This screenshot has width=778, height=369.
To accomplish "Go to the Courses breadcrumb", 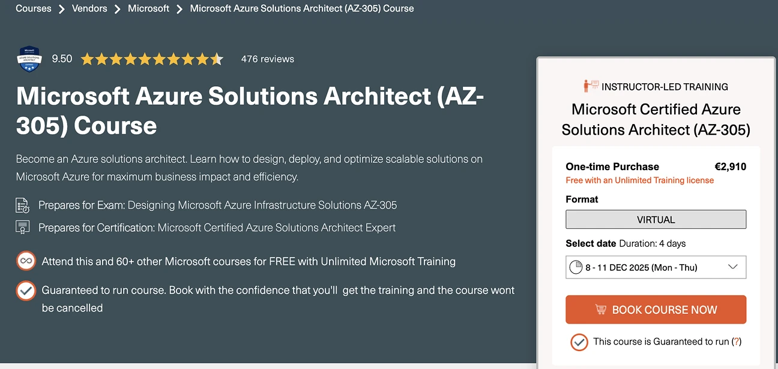I will [x=34, y=8].
